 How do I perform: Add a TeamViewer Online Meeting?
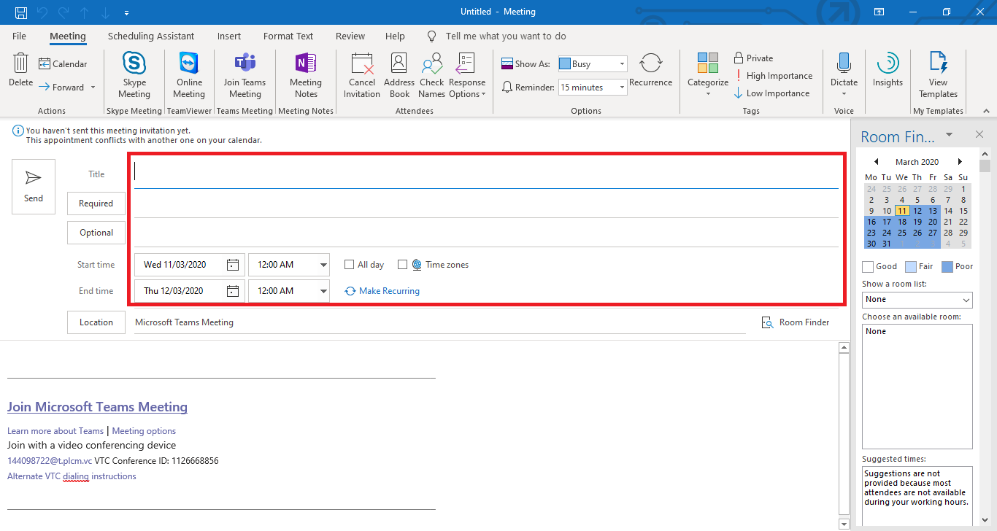(x=189, y=75)
